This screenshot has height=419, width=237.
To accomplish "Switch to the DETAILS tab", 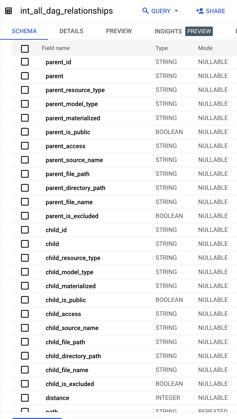I will point(71,31).
